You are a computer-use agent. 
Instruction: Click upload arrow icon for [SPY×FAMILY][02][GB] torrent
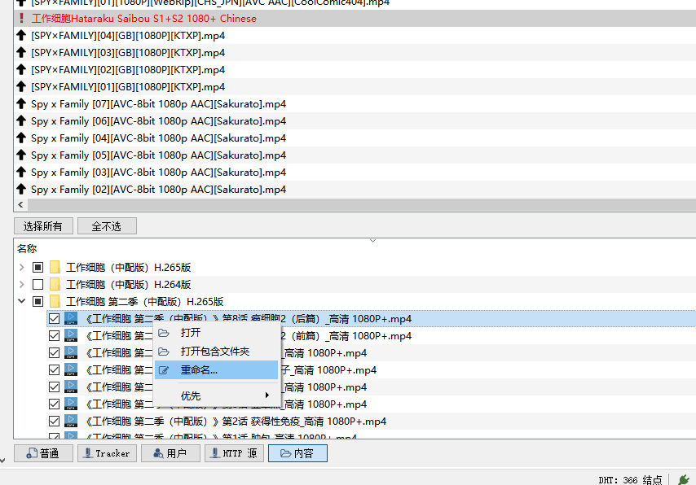[x=21, y=70]
